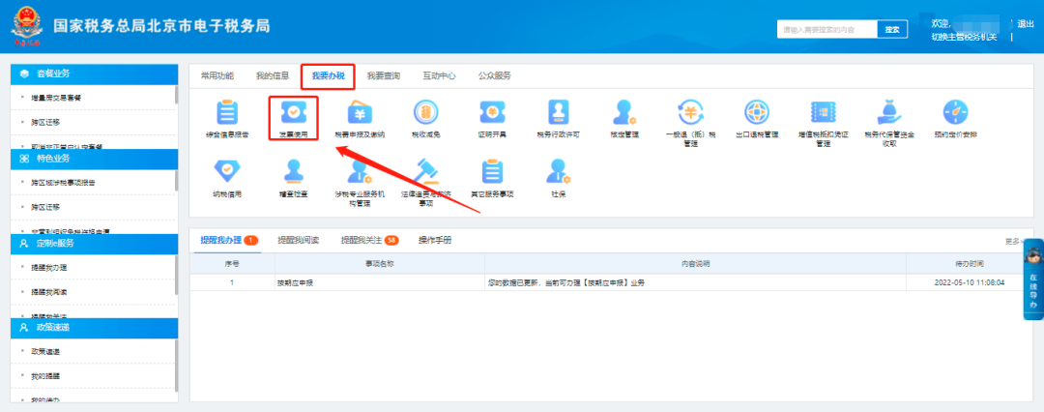
Task: Switch to the 我要查询 tab
Action: (384, 75)
